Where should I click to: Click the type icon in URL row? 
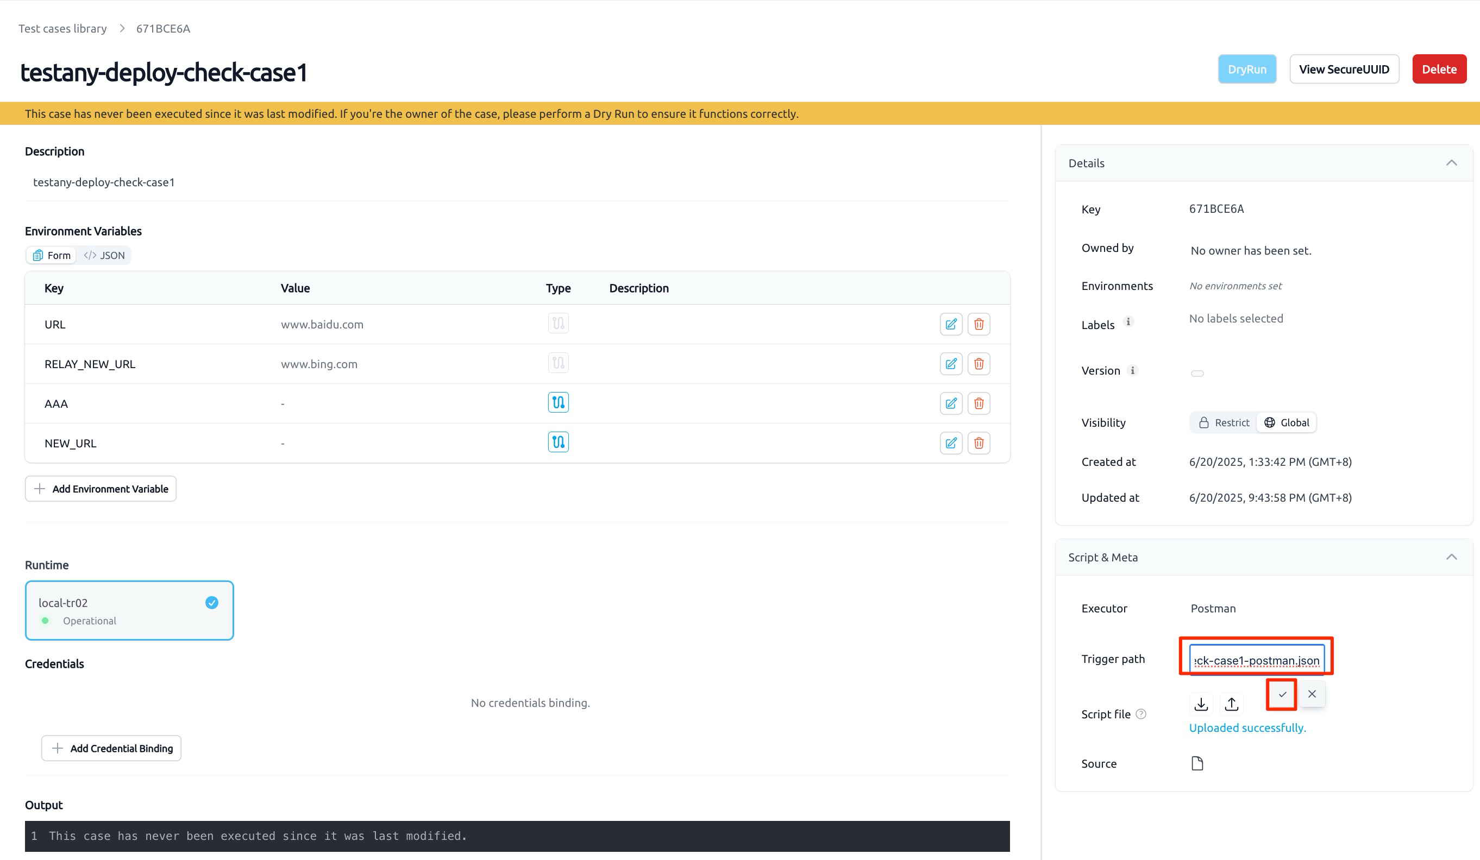(x=558, y=323)
